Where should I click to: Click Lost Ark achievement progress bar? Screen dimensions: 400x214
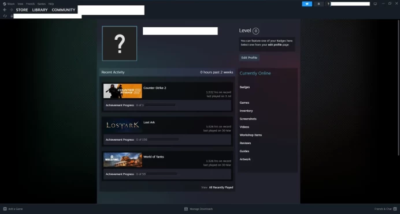coord(164,140)
